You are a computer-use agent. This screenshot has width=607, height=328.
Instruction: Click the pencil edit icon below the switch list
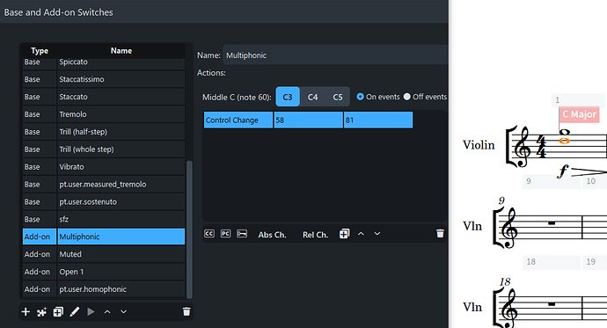coord(74,312)
